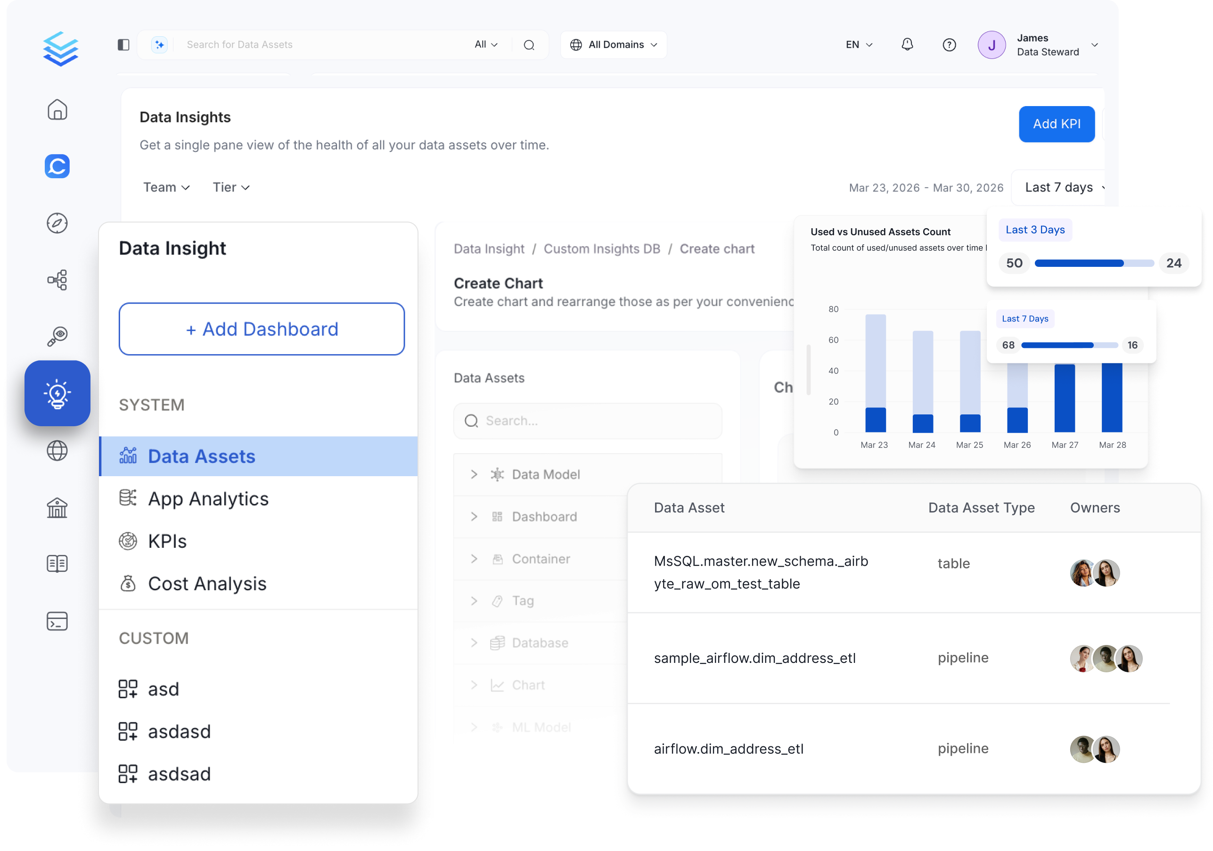Click the Tag tree item icon
1213x851 pixels.
(497, 601)
